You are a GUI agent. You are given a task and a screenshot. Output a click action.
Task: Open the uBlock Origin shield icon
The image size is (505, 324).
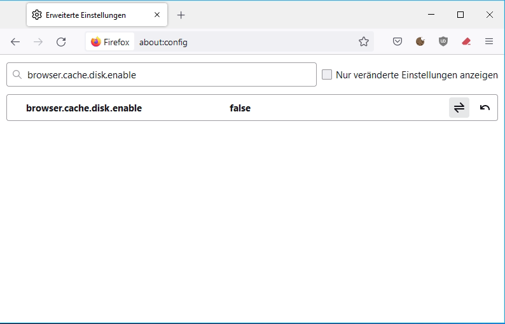[443, 41]
